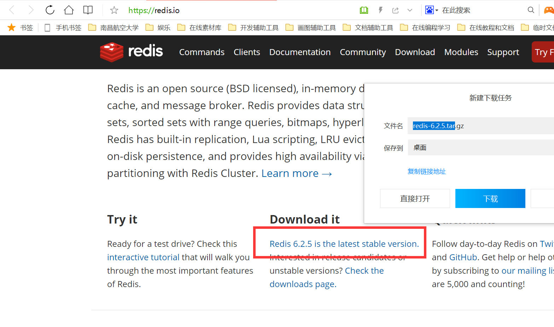
Task: Open the 'Check the downloads page' link
Action: point(327,278)
